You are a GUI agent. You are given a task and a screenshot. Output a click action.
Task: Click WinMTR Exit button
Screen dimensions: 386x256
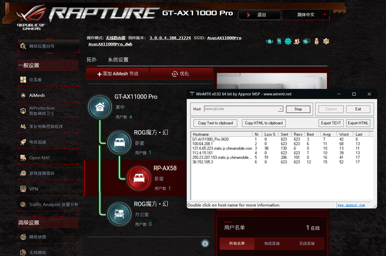pos(358,109)
